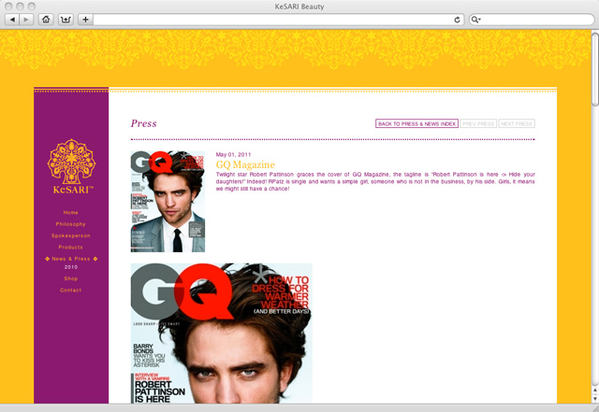This screenshot has height=412, width=599.
Task: Open the Philosophy sidebar item
Action: pyautogui.click(x=71, y=224)
